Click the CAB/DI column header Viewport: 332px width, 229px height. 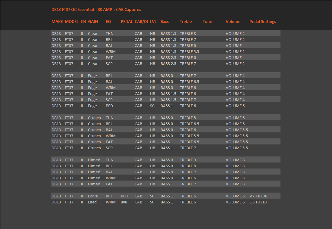click(x=141, y=22)
